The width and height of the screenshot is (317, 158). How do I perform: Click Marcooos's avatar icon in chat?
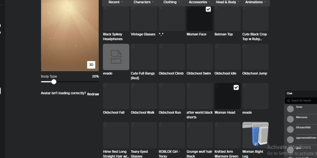point(290,119)
